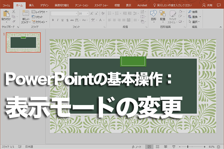Open the Font Color A dropdown
Screen dimensions: 224x149
pos(102,20)
